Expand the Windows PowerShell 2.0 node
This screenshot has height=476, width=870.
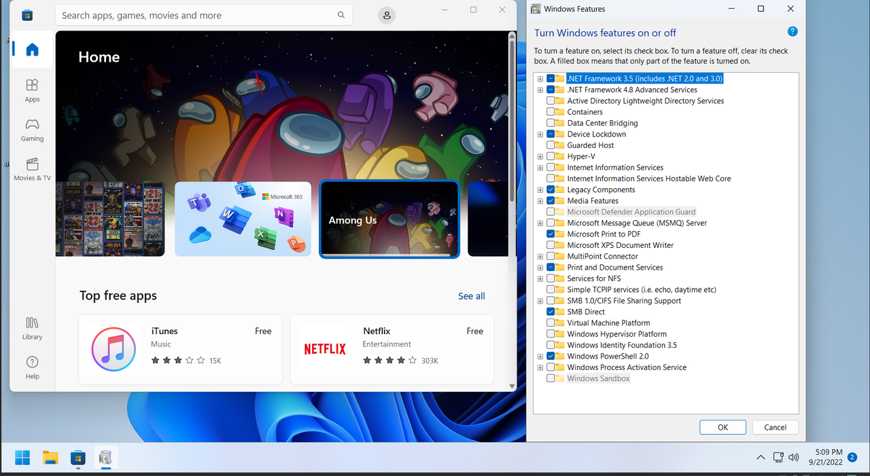pos(540,356)
